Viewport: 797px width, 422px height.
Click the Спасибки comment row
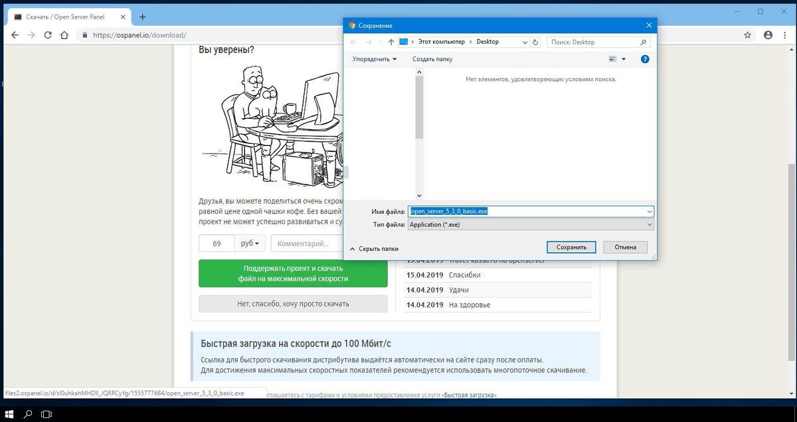[497, 275]
